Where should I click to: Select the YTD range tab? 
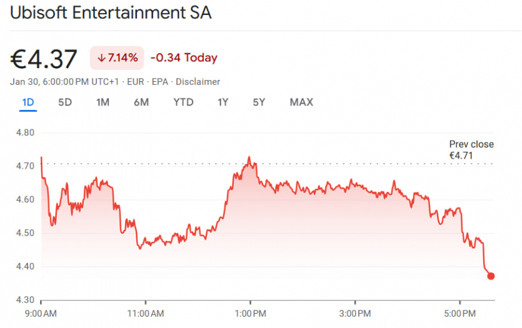pyautogui.click(x=183, y=102)
